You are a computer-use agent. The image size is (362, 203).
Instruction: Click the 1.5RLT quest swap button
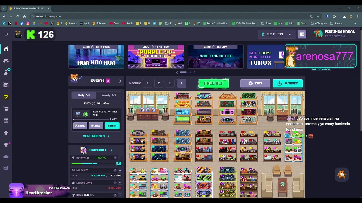(x=80, y=125)
